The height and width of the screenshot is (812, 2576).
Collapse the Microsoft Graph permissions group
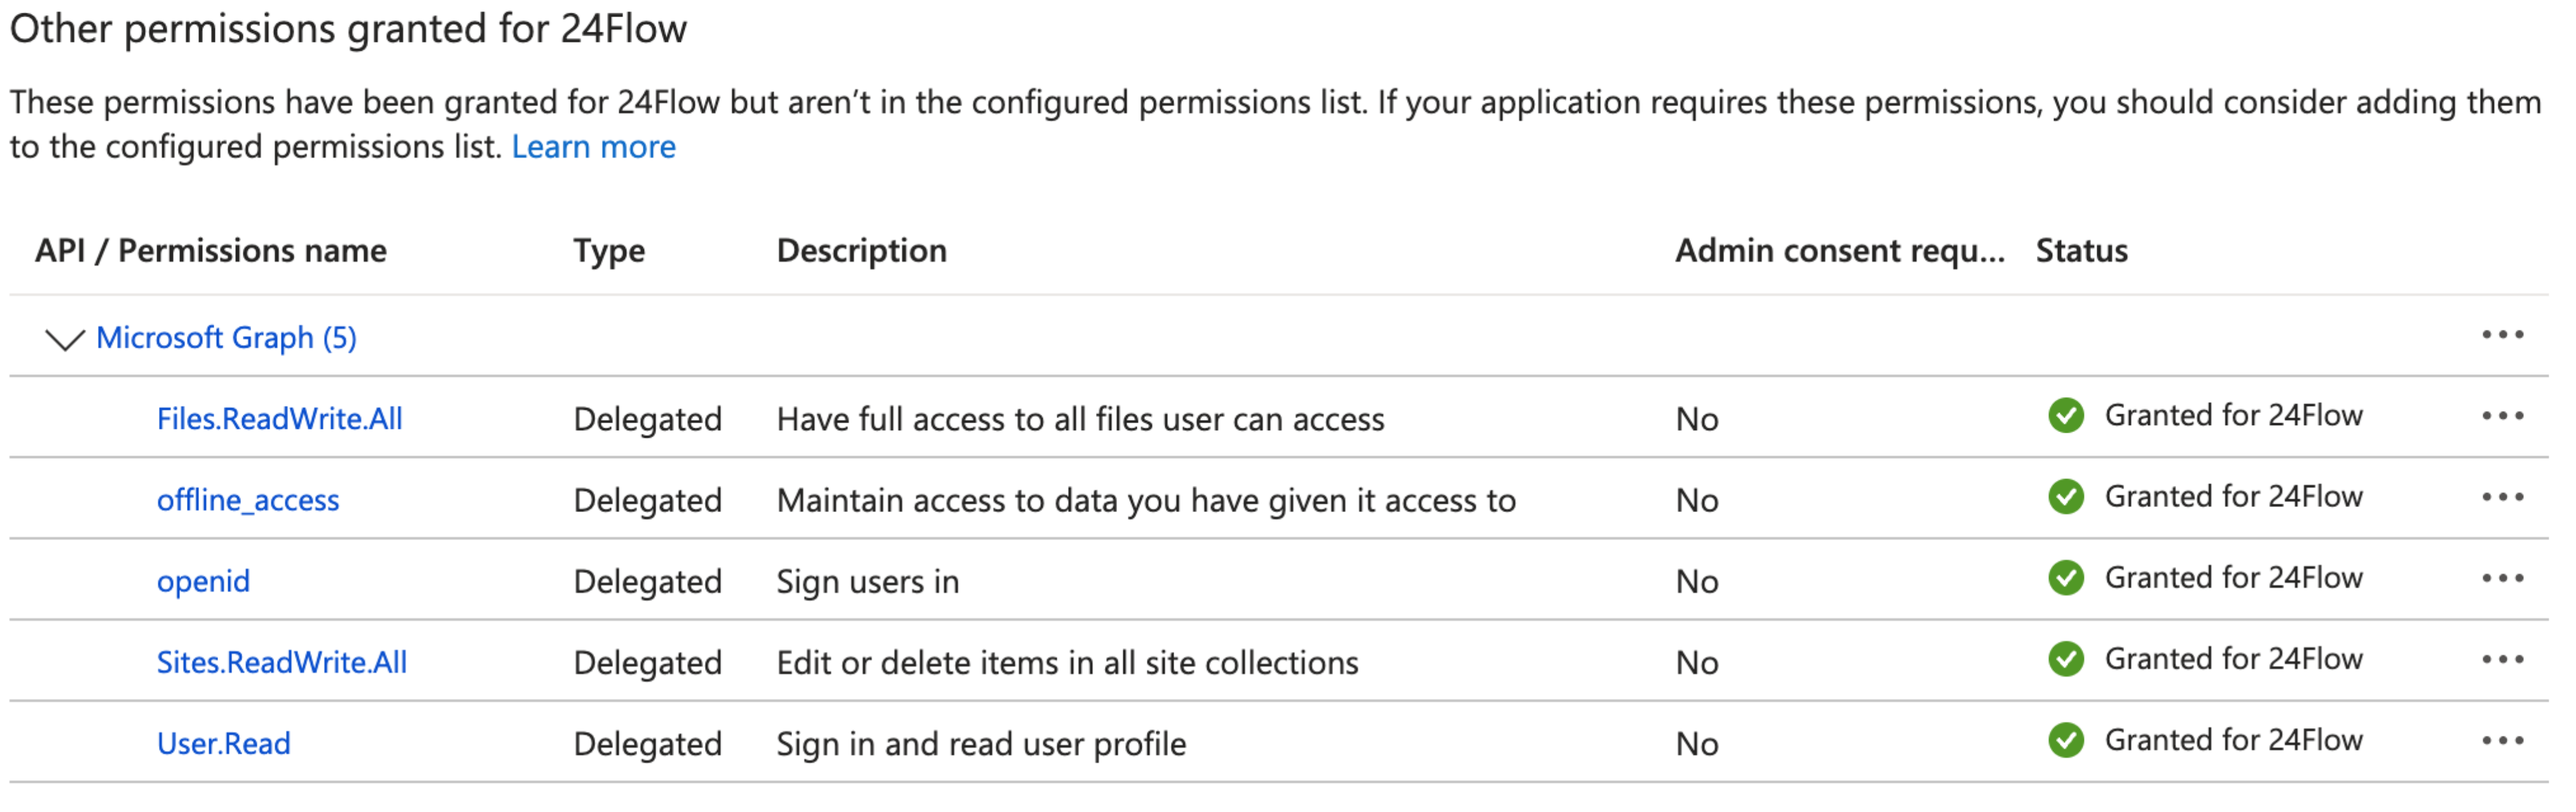coord(65,339)
